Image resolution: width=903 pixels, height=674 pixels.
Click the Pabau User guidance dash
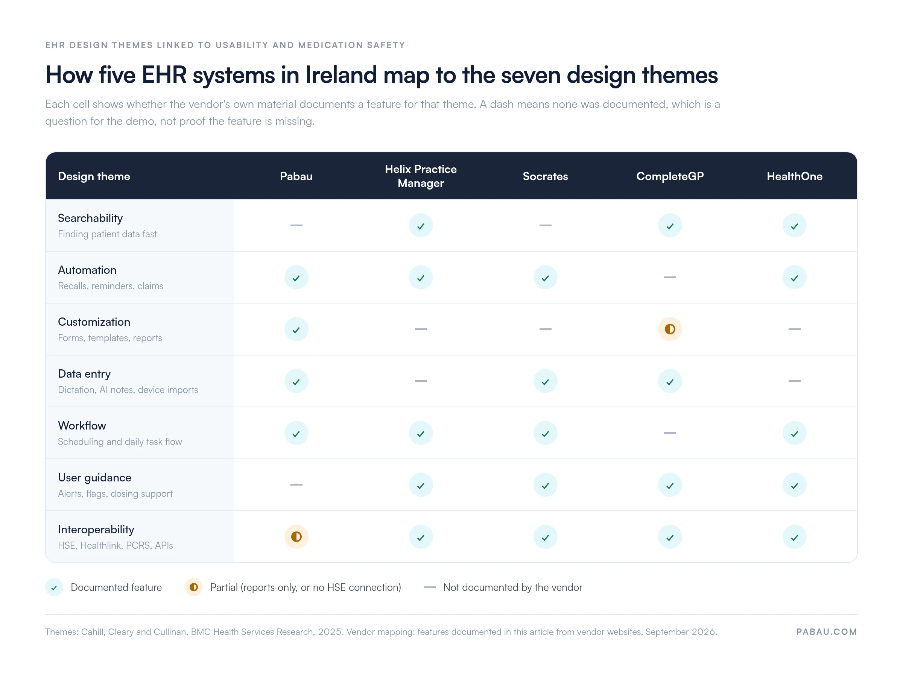click(296, 485)
